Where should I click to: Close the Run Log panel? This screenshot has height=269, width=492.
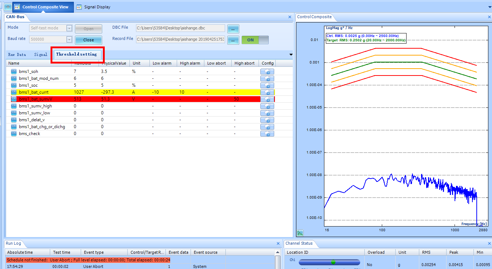coord(278,244)
